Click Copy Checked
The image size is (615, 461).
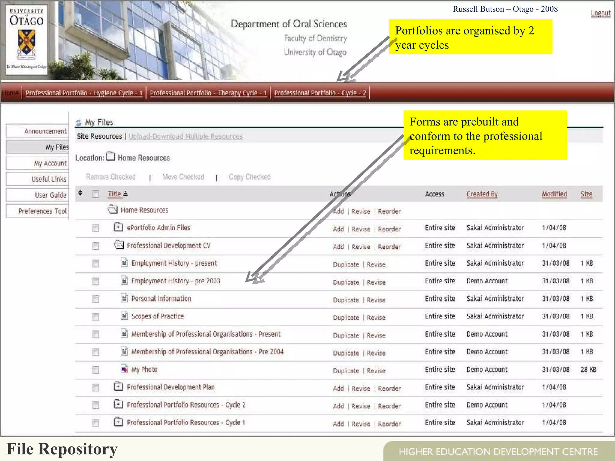tap(250, 177)
